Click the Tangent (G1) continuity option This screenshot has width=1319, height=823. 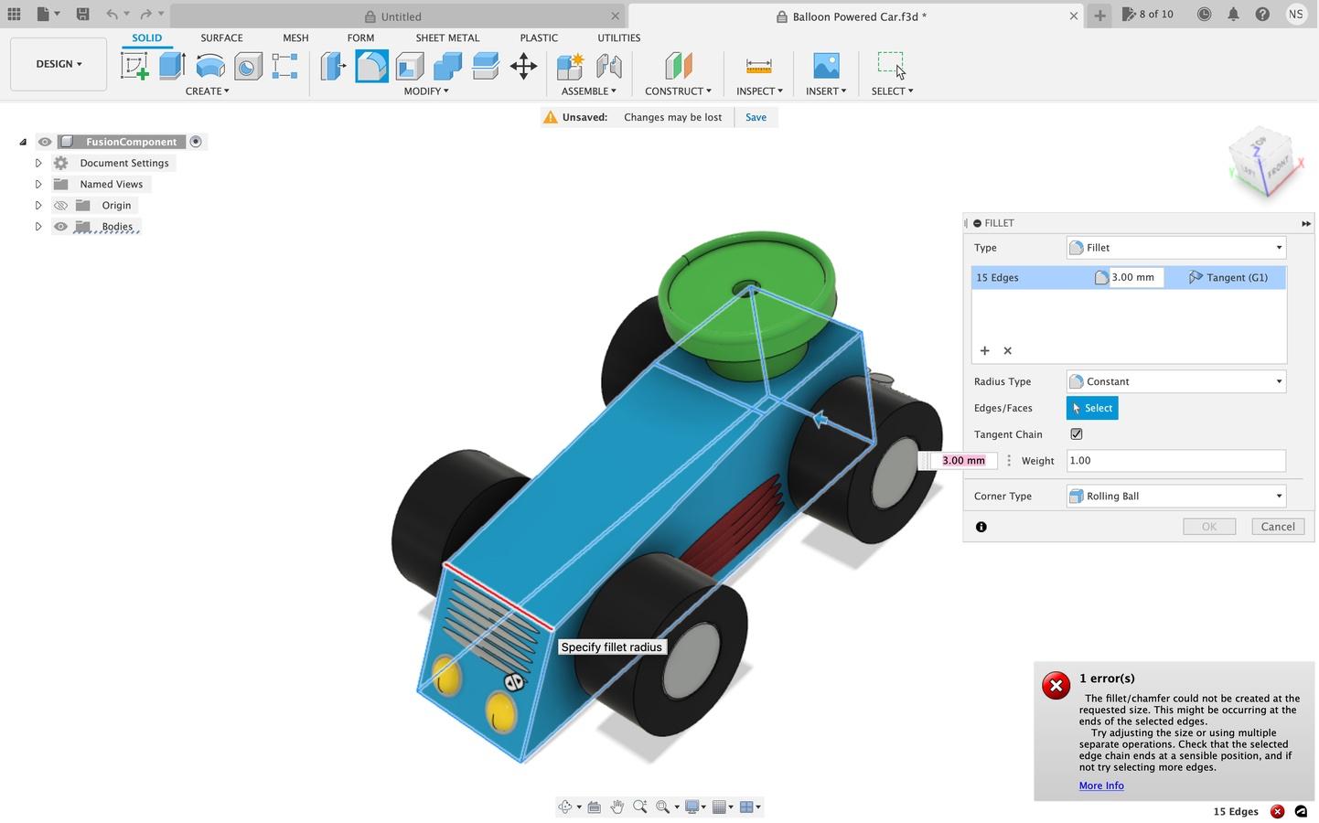pos(1228,278)
